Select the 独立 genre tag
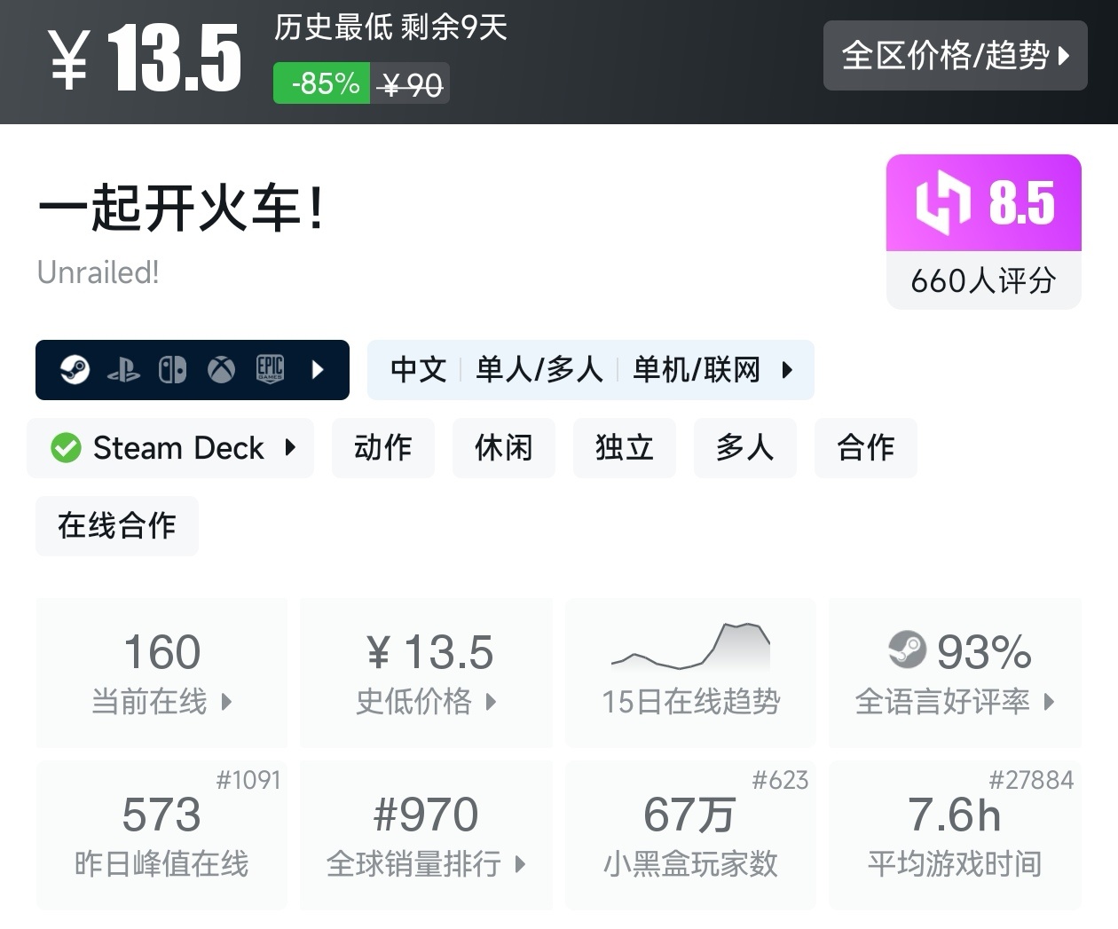 tap(624, 448)
